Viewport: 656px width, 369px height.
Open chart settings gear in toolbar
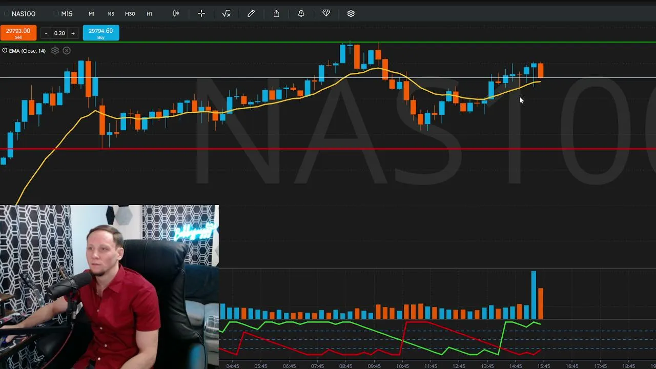351,13
